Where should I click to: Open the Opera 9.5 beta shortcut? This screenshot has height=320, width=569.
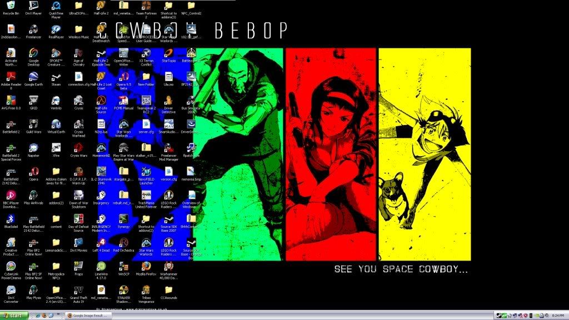coord(124,81)
